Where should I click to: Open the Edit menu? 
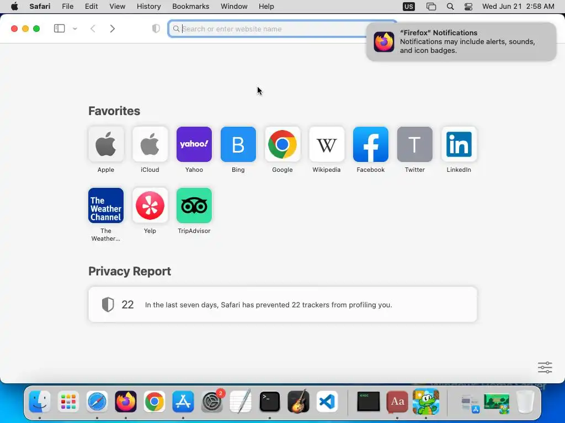coord(92,7)
